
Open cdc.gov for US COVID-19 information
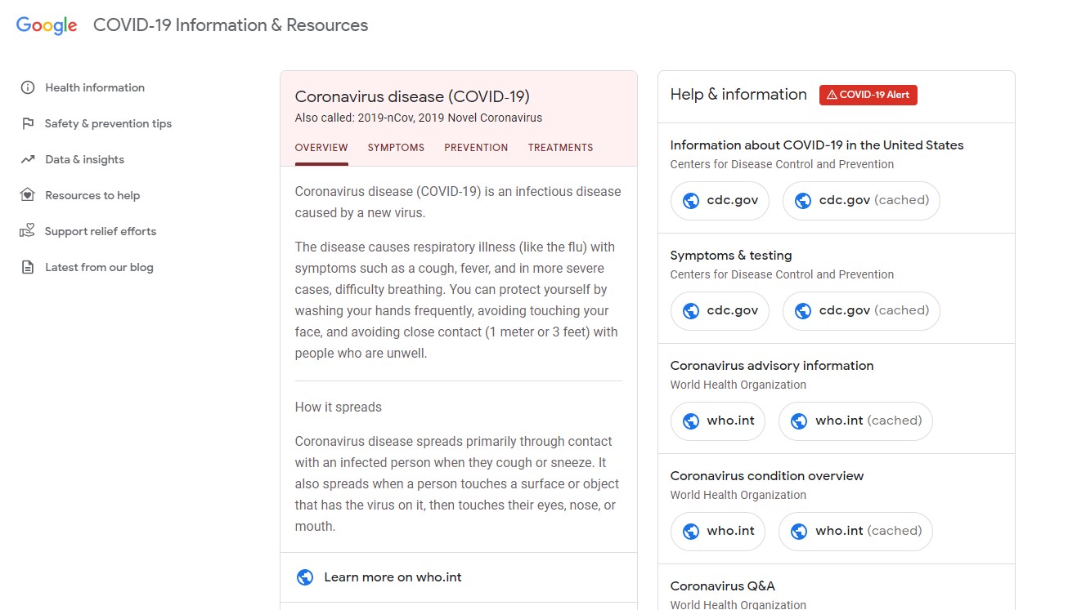[x=720, y=200]
